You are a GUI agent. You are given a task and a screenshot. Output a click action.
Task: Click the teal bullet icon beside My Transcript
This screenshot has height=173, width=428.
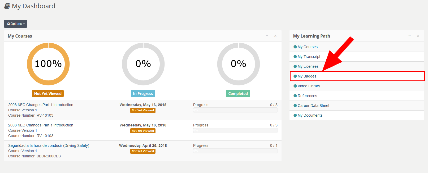295,57
